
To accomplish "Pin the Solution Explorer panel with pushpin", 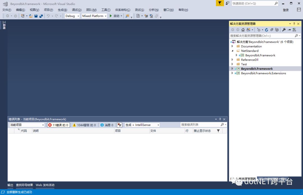I will (294, 24).
